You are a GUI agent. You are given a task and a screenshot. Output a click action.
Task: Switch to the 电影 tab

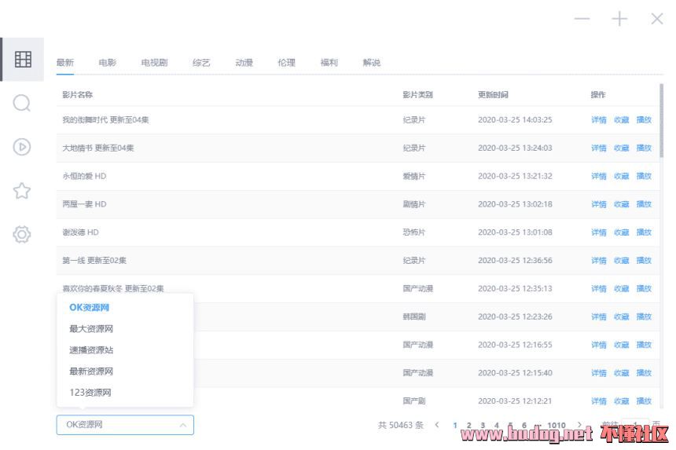click(107, 63)
